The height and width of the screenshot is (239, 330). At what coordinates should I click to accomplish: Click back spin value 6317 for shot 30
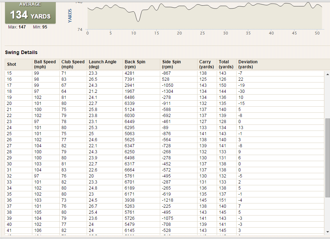(x=129, y=164)
